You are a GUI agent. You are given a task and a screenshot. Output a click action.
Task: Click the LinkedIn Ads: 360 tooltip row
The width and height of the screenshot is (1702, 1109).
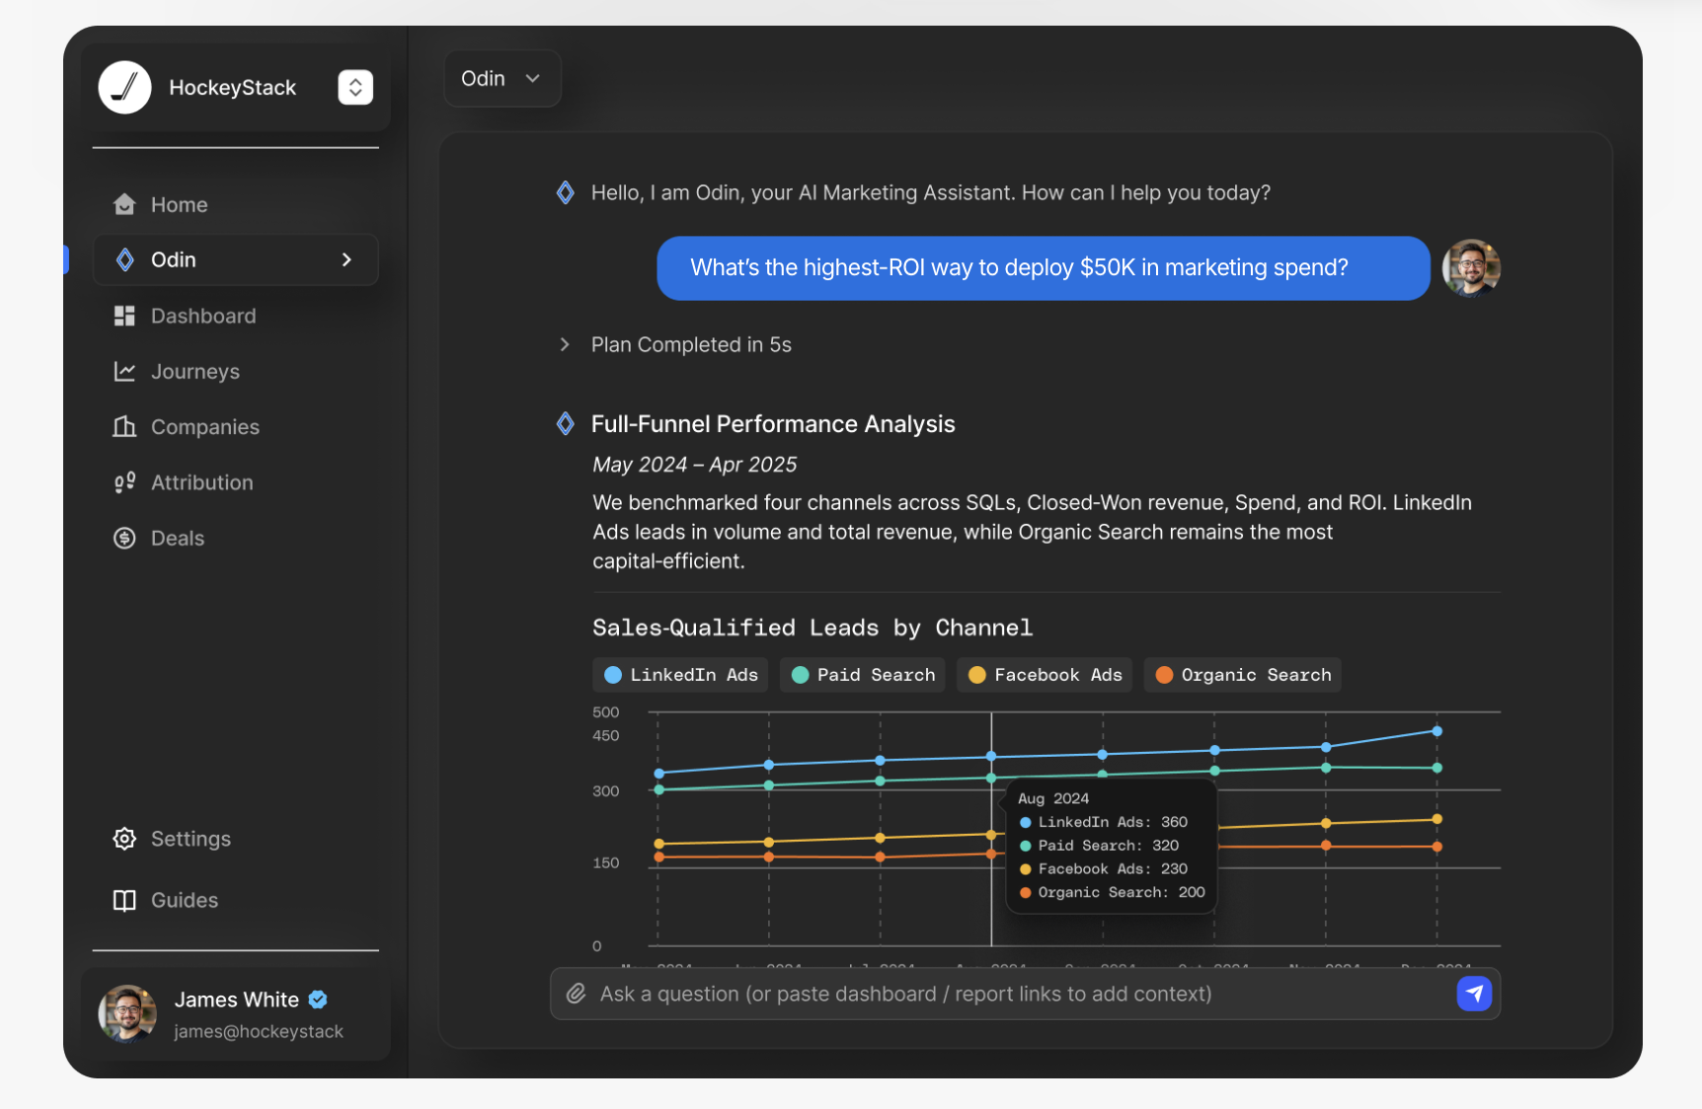point(1104,822)
